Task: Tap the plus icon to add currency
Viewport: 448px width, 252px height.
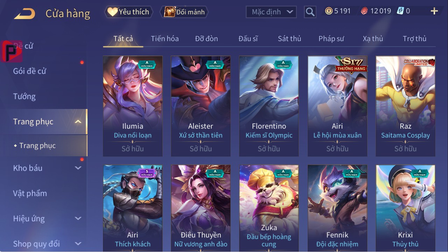Action: point(434,11)
